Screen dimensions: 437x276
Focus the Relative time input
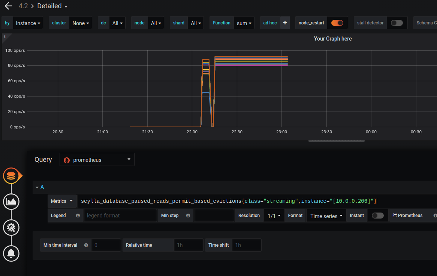pos(189,245)
